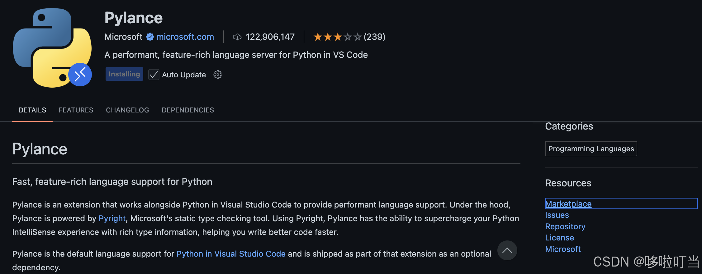Click the Auto Update label text
Viewport: 702px width, 274px height.
click(x=184, y=75)
